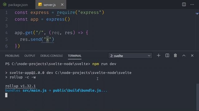Select the server.js editor tab
The width and height of the screenshot is (199, 111).
point(51,5)
